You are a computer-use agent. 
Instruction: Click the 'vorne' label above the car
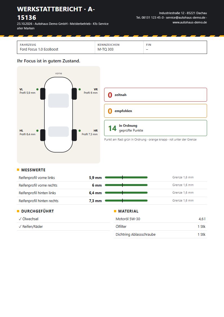click(59, 73)
